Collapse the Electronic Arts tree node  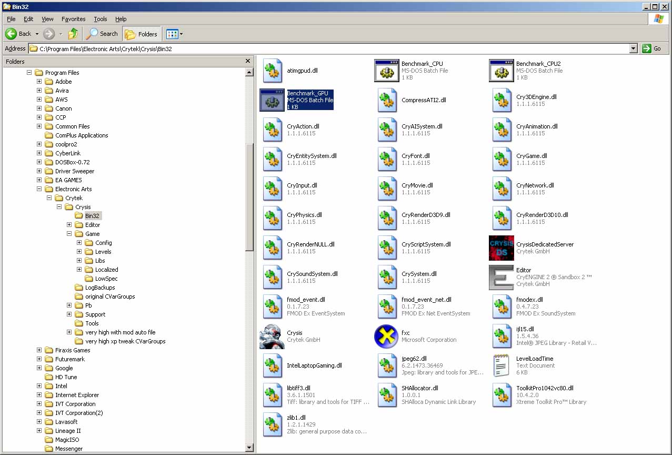click(x=39, y=189)
